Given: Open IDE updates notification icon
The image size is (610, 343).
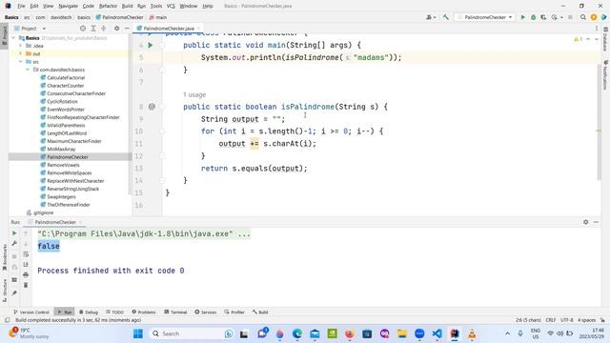Looking at the screenshot, I should (x=593, y=17).
